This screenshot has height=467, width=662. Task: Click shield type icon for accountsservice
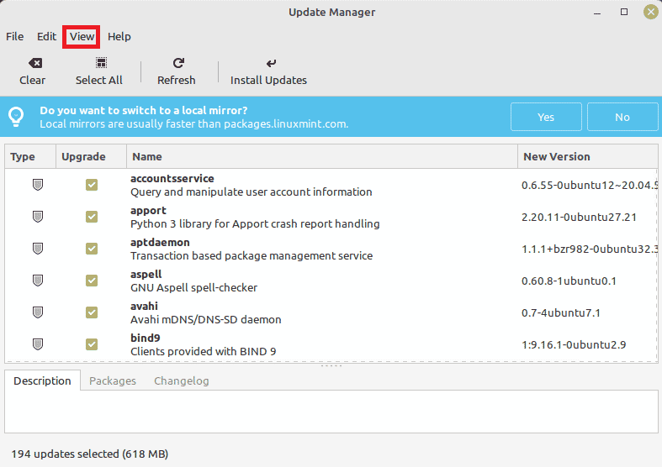(x=38, y=185)
